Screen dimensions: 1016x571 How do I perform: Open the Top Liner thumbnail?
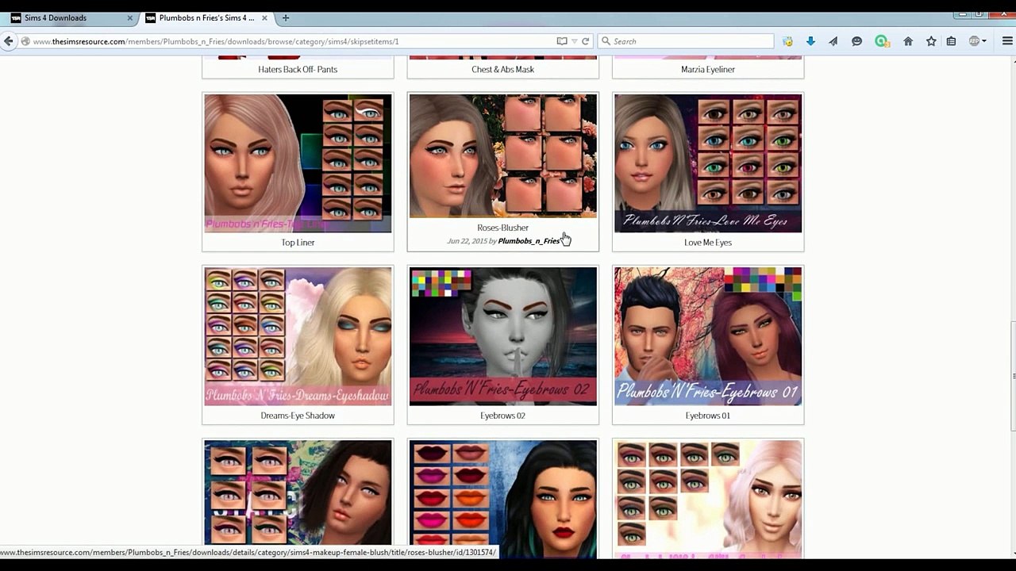pyautogui.click(x=298, y=163)
